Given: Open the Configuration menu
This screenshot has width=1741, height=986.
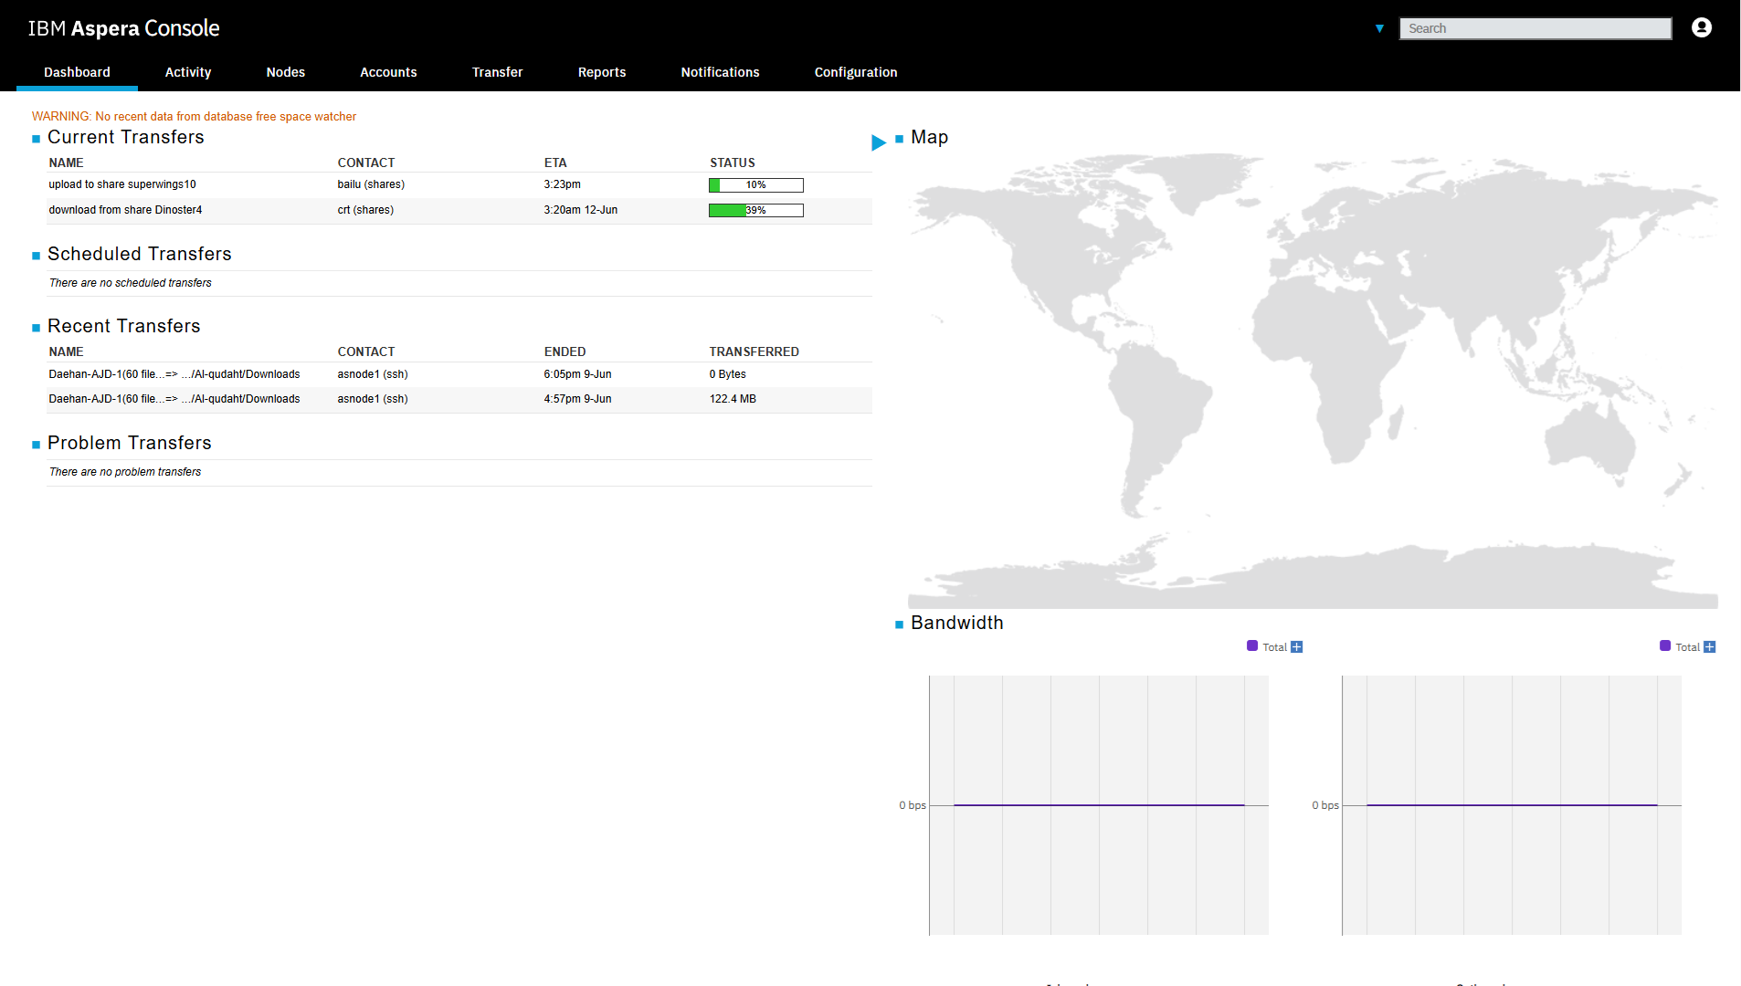Looking at the screenshot, I should point(856,72).
